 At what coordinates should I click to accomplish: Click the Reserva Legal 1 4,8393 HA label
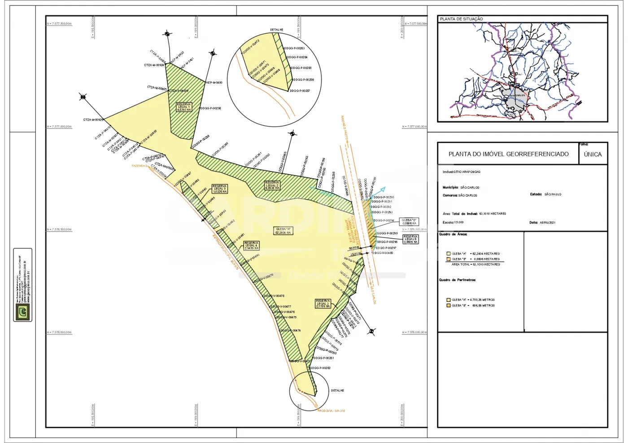[x=183, y=107]
